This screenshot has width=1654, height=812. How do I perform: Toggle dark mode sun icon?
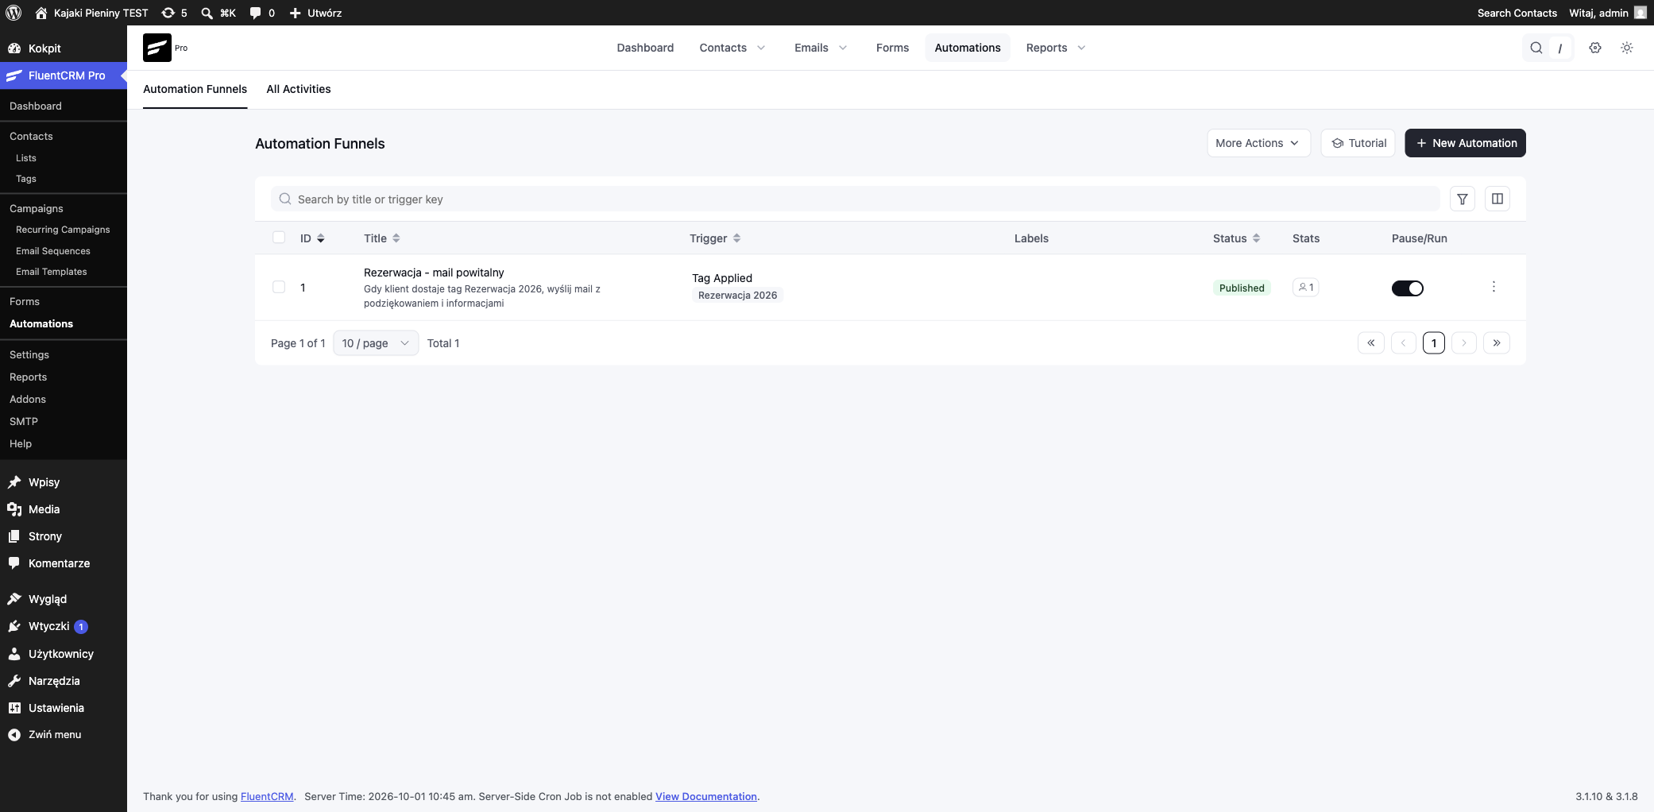1627,48
